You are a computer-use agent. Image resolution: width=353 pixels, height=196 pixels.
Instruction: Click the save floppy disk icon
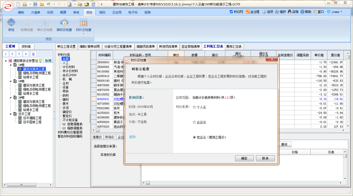(x=35, y=4)
